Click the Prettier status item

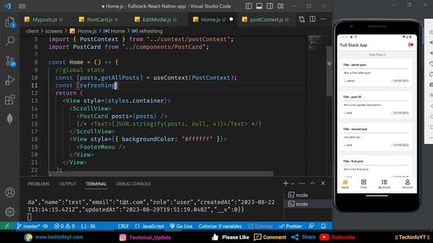pyautogui.click(x=290, y=226)
